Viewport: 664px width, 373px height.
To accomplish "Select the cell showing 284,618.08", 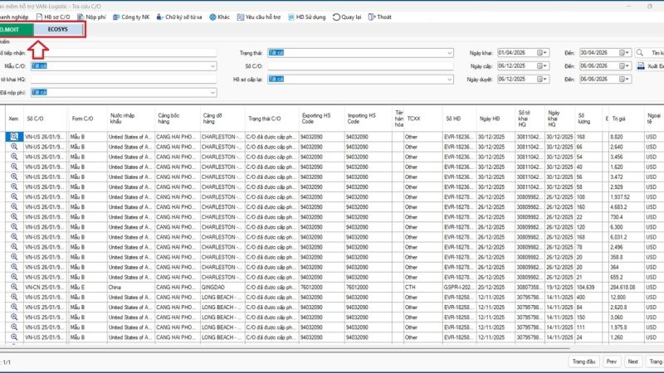I will pyautogui.click(x=626, y=287).
